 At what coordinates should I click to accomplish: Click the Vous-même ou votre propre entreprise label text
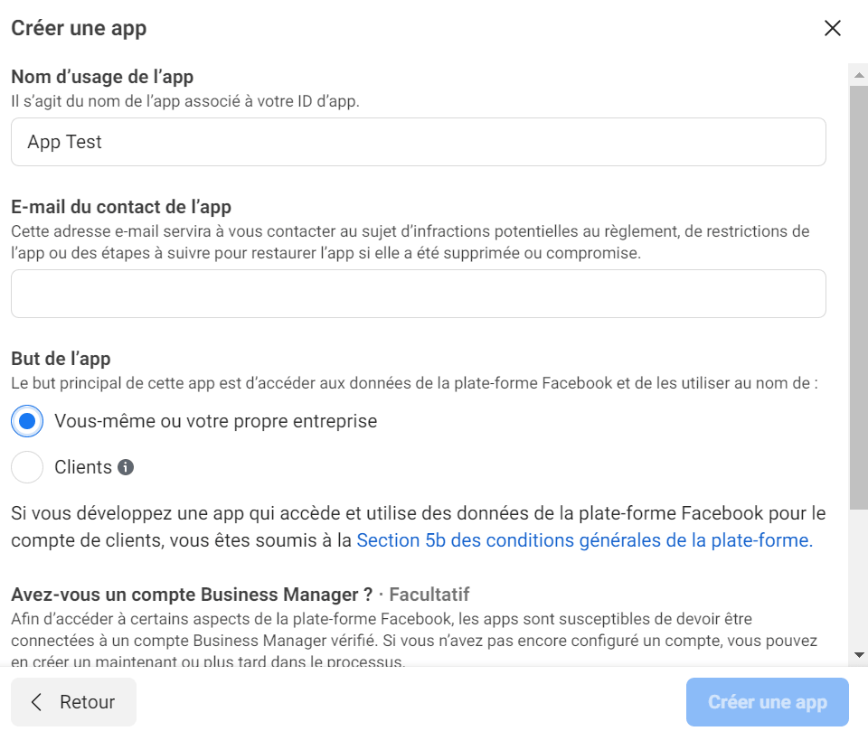(x=216, y=421)
